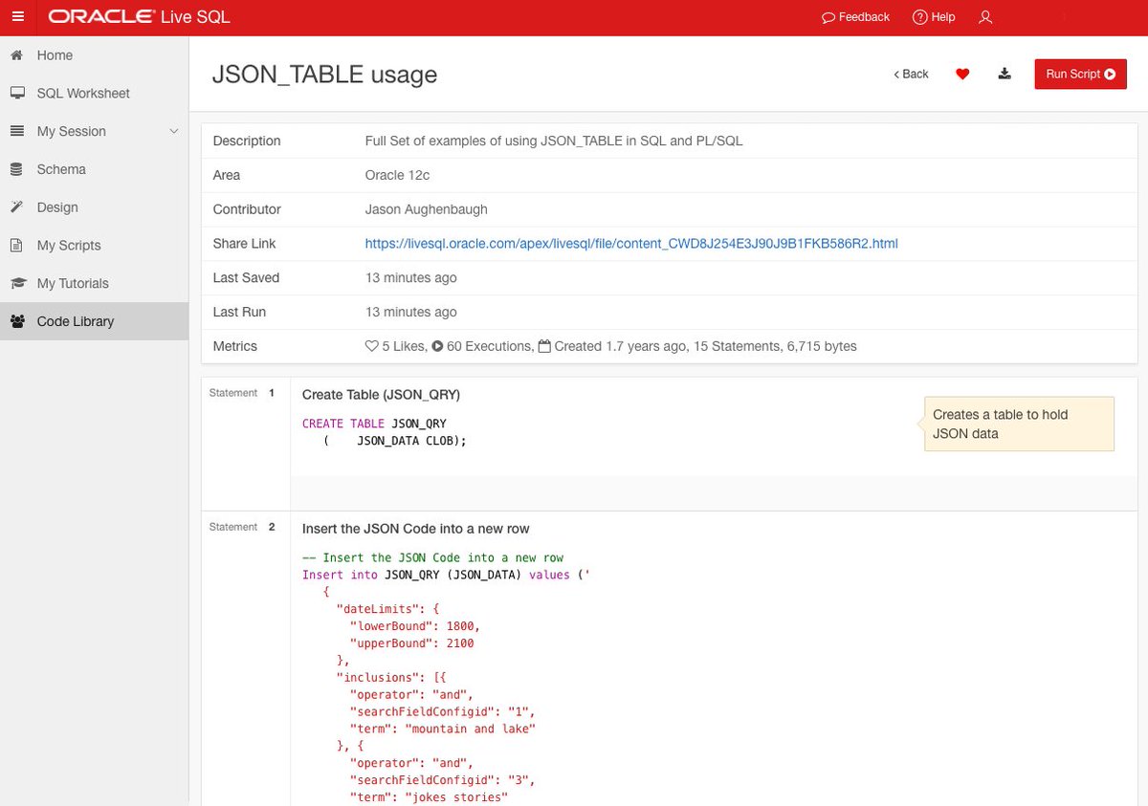Viewport: 1148px width, 806px height.
Task: Open the user account icon
Action: 985,17
